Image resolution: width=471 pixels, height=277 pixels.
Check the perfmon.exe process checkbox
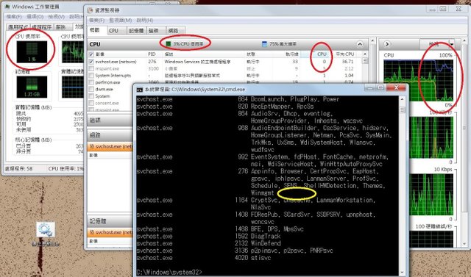[91, 82]
